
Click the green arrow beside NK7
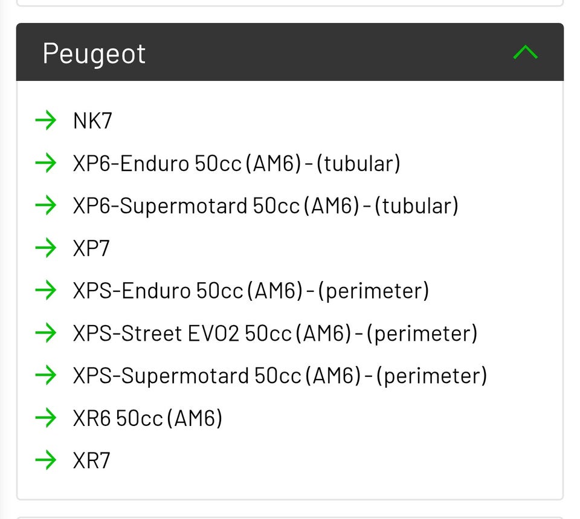click(x=46, y=120)
